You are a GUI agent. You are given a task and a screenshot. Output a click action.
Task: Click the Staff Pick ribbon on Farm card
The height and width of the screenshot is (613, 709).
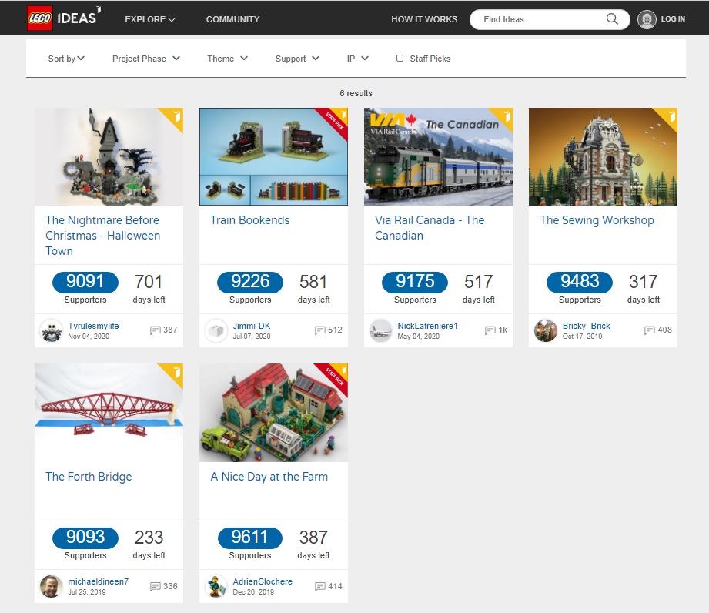(336, 376)
